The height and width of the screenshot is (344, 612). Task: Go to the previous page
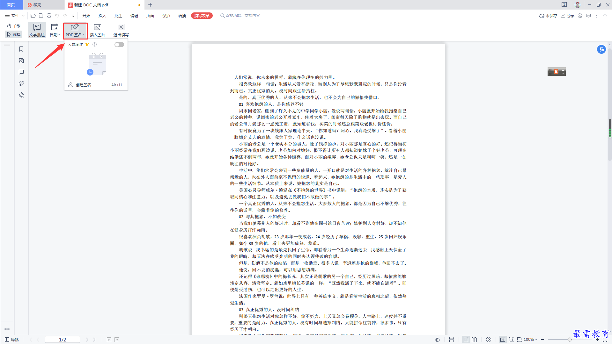(38, 340)
